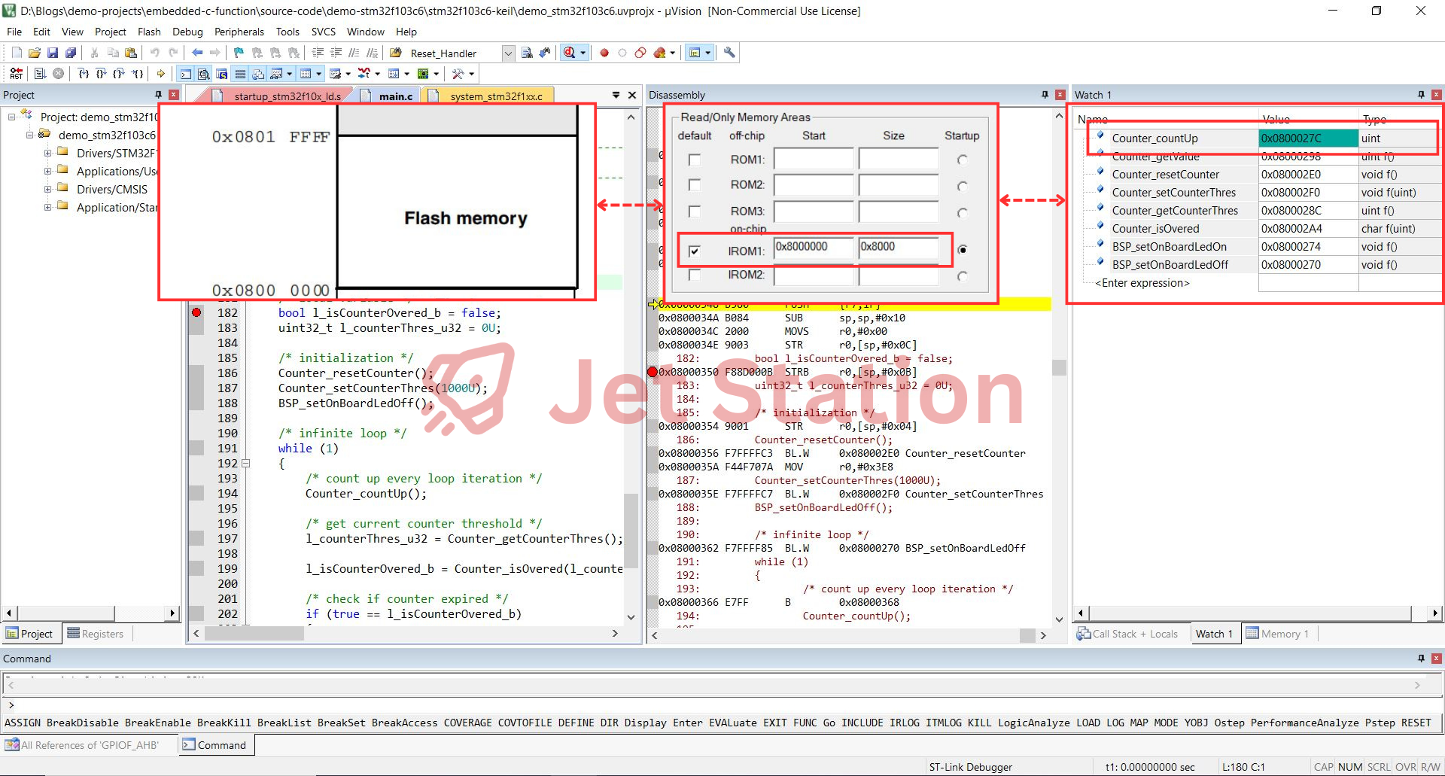Select the IROM1 Startup radio button
This screenshot has width=1445, height=776.
tap(962, 250)
